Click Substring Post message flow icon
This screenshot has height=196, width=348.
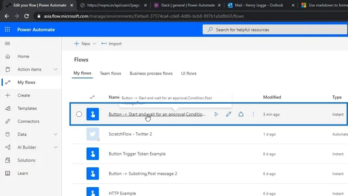click(93, 173)
